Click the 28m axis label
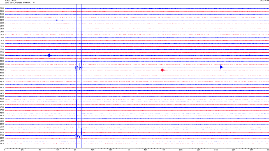The image size is (269, 151). coord(251,150)
